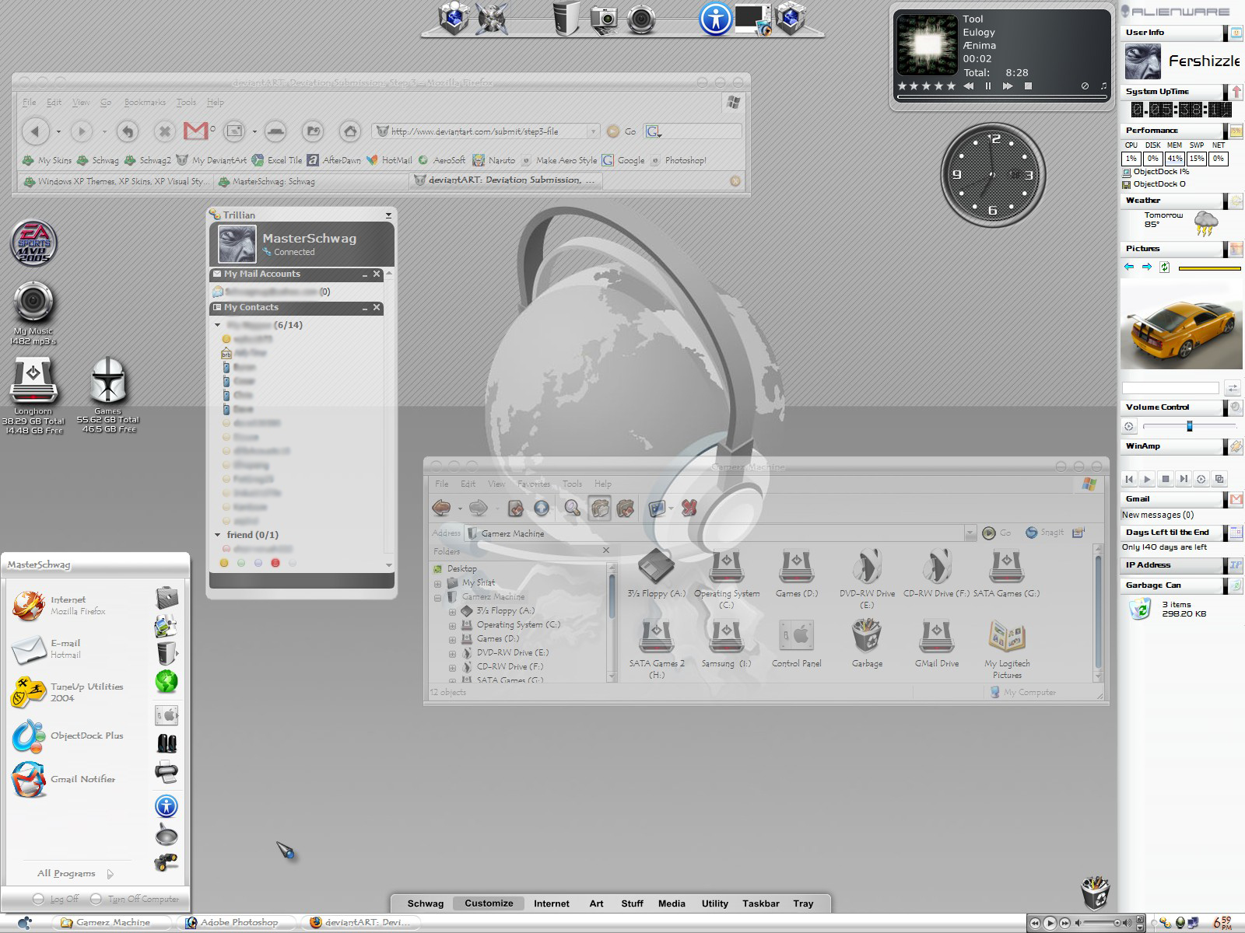
Task: Click Turn Off Computer in start menu
Action: click(135, 899)
